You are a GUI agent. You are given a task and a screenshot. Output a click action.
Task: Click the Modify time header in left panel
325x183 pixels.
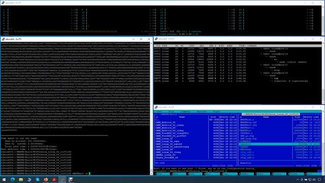pos(227,117)
